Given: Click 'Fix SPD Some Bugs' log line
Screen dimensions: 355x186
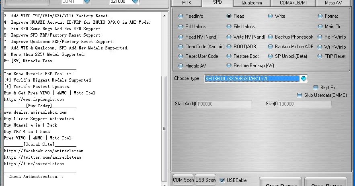Looking at the screenshot, I should pyautogui.click(x=53, y=29).
